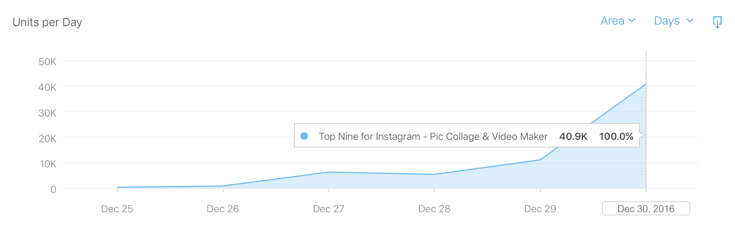Click the chart data point above Dec 29

pyautogui.click(x=540, y=160)
